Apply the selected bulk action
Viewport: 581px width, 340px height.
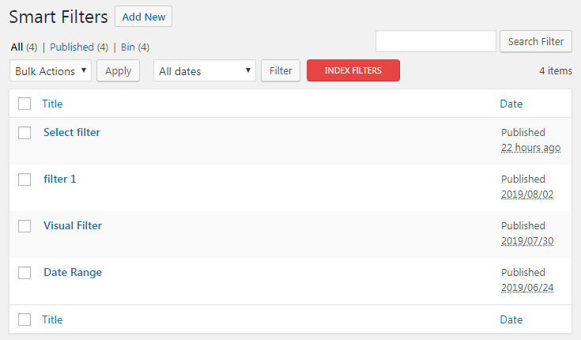pos(119,70)
